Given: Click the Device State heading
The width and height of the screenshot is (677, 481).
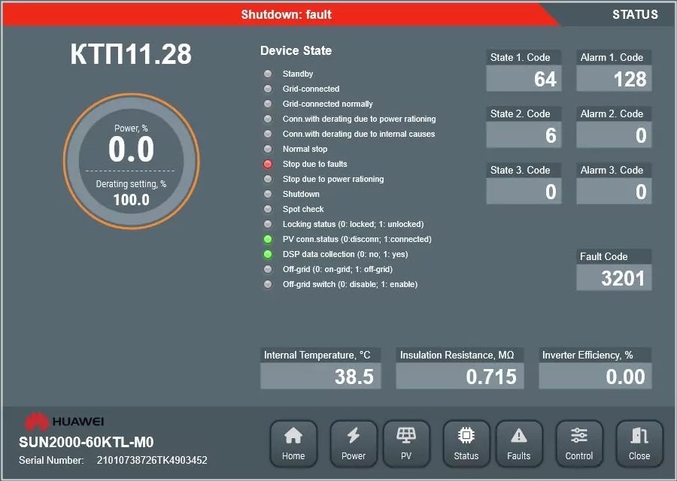Looking at the screenshot, I should point(296,50).
